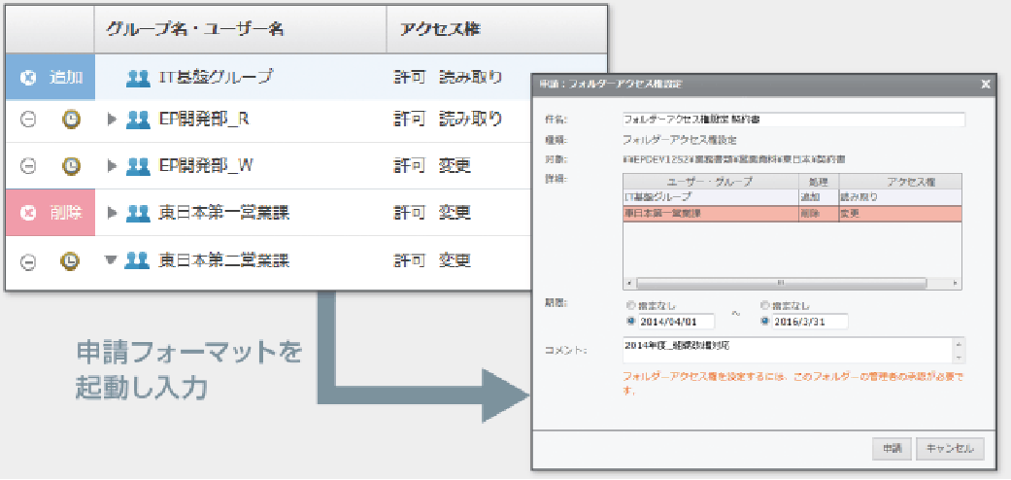
Task: Expand the 東日本第一営業課 group
Action: coord(113,213)
